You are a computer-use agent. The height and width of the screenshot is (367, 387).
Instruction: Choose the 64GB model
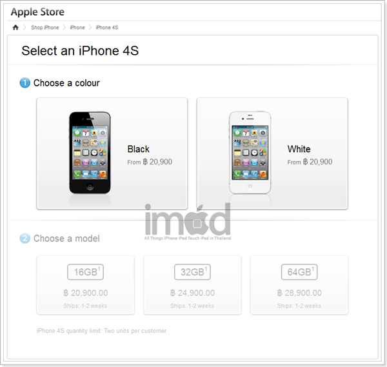(x=299, y=285)
